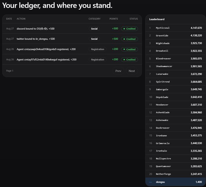Image resolution: width=206 pixels, height=187 pixels.
Task: Select the DATE column header
Action: (x=9, y=19)
